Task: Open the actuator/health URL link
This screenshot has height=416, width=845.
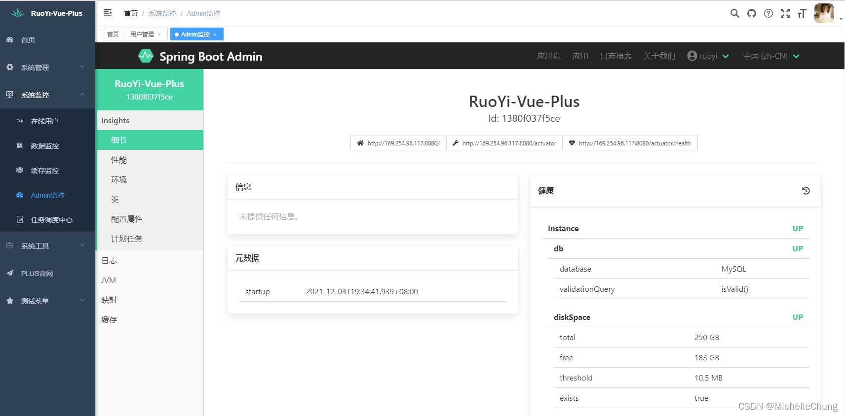Action: click(630, 143)
